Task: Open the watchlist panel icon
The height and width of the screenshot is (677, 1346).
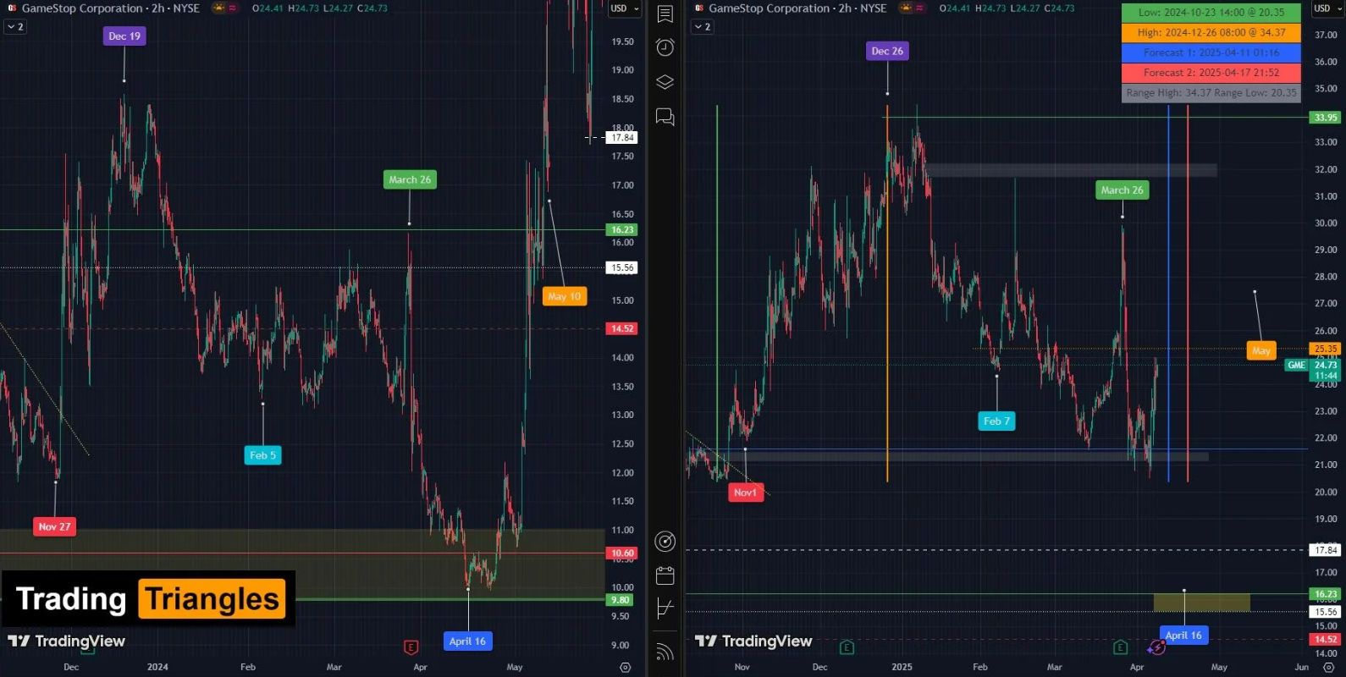Action: [665, 14]
